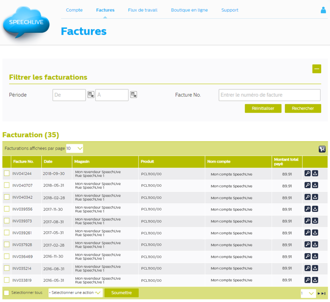Viewport: 330px width, 302px height.
Task: Download invoice INV040342
Action: (x=315, y=197)
